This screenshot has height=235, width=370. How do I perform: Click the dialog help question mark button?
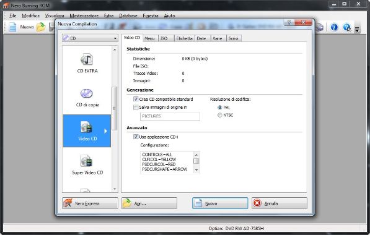pos(289,22)
